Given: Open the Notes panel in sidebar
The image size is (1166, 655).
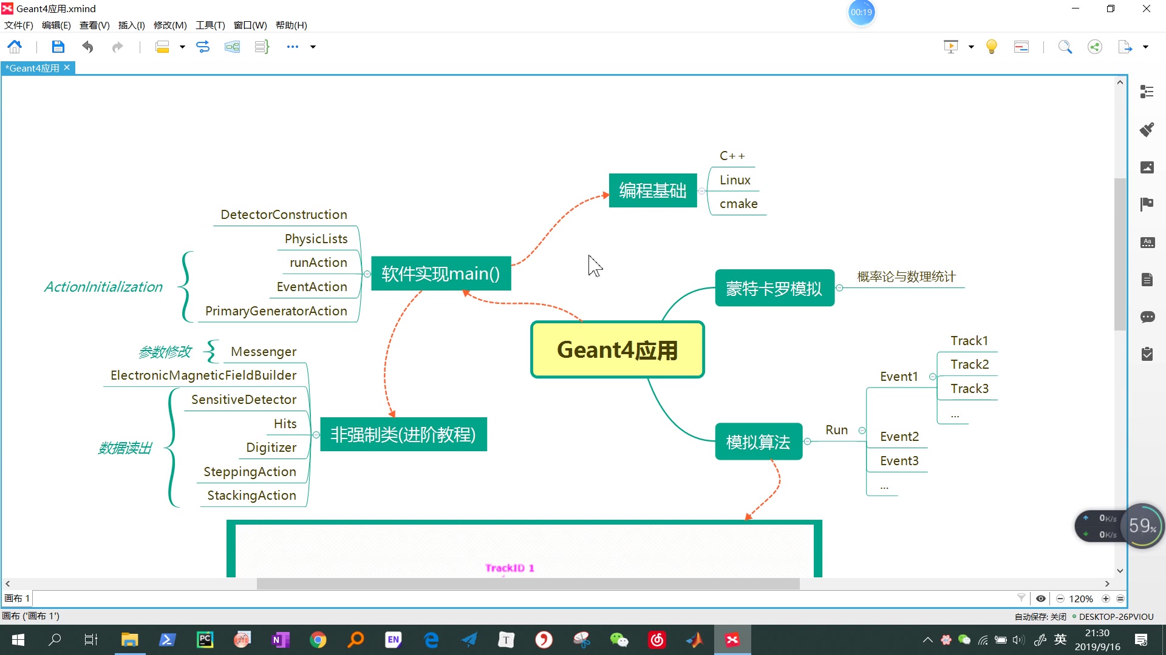Looking at the screenshot, I should (x=1147, y=280).
